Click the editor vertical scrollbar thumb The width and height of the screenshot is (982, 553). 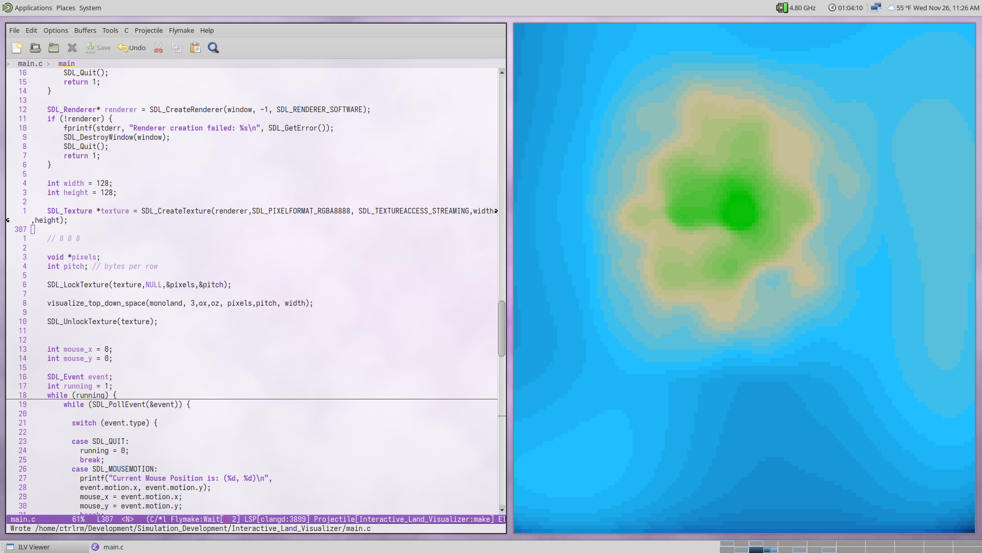coord(502,329)
